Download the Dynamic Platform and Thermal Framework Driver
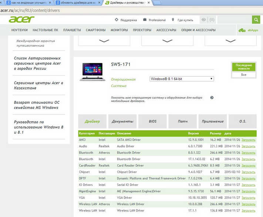The width and height of the screenshot is (263, 217). [x=249, y=178]
